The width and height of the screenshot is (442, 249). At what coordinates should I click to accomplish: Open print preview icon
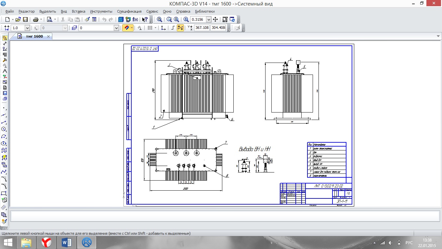pos(49,19)
